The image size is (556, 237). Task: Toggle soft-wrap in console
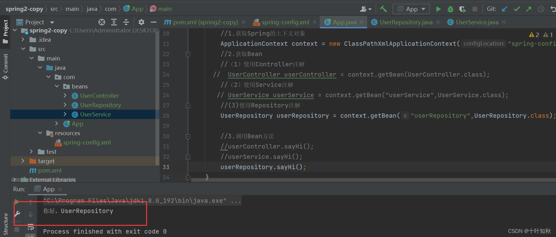coord(31,227)
